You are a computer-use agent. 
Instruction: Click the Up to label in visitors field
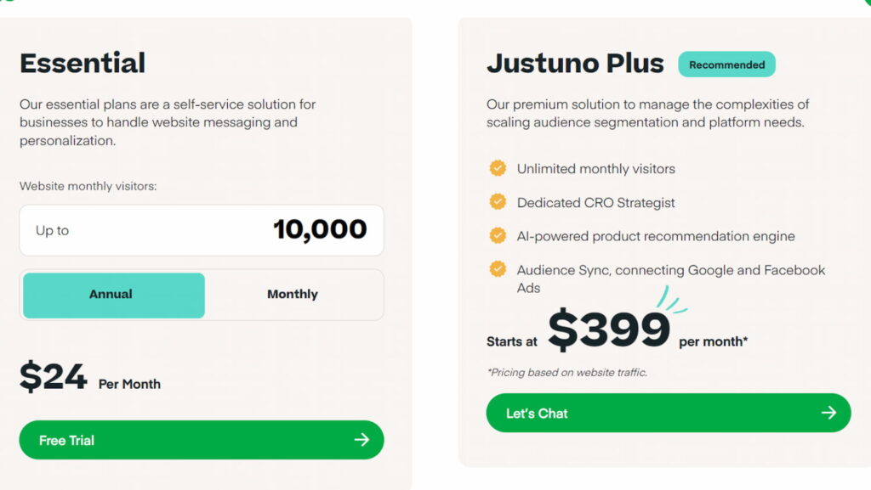pos(53,230)
